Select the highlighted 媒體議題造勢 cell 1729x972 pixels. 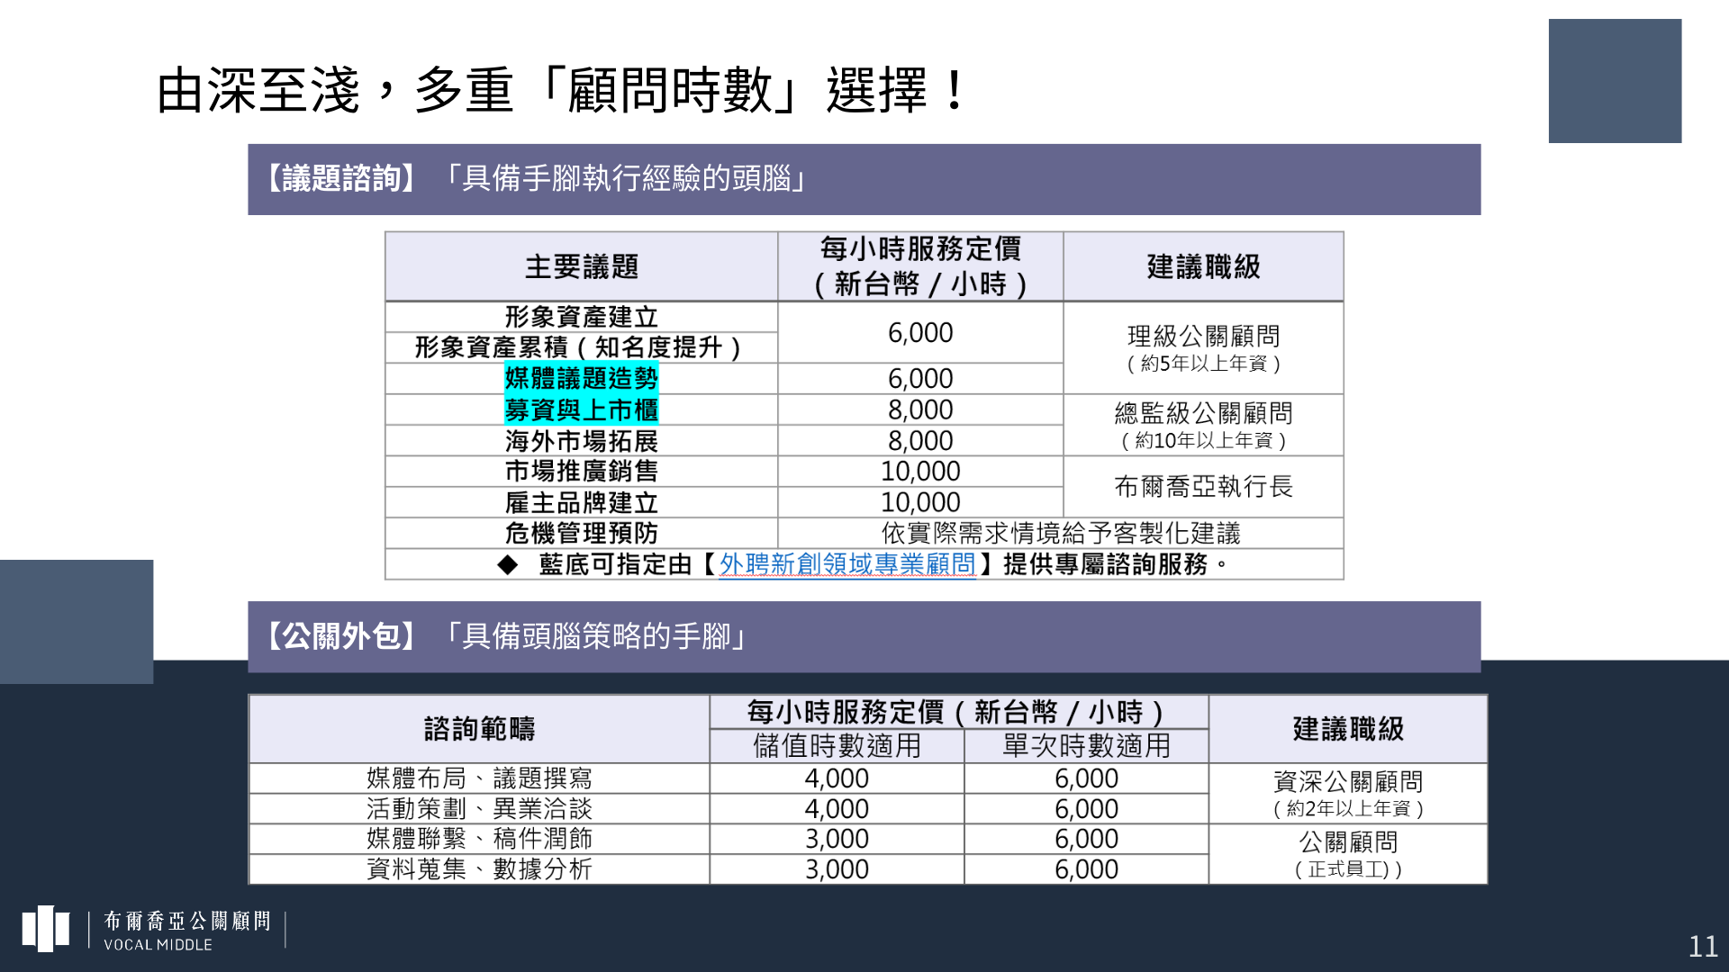[581, 378]
